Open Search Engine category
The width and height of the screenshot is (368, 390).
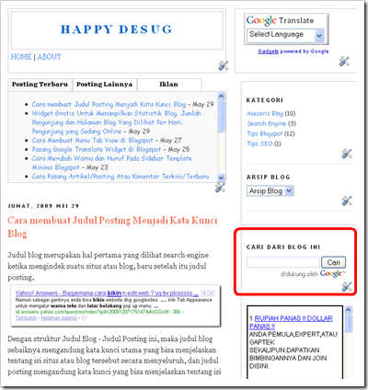pyautogui.click(x=267, y=123)
